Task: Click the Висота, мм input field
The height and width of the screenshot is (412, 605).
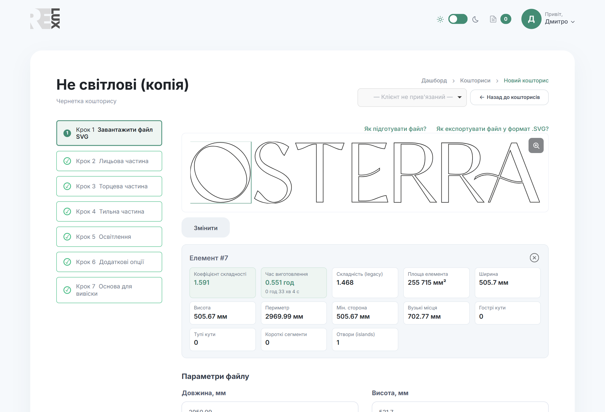Action: pyautogui.click(x=460, y=407)
